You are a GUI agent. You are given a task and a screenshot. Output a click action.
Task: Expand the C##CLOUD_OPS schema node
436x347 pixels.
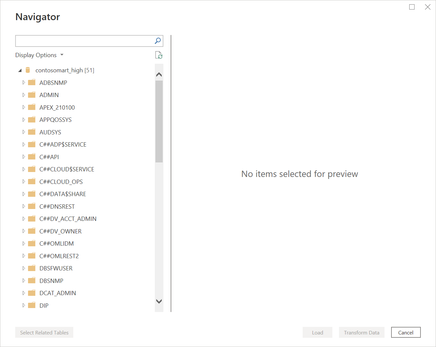23,181
